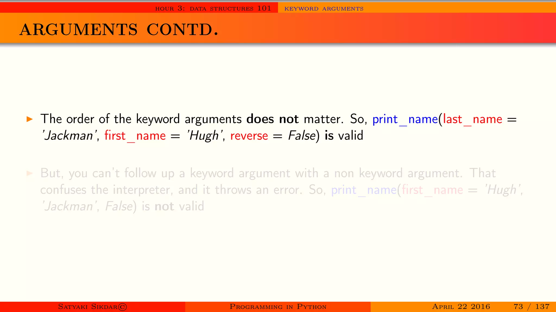
Task: Select the bold words 'does not'
Action: 273,119
